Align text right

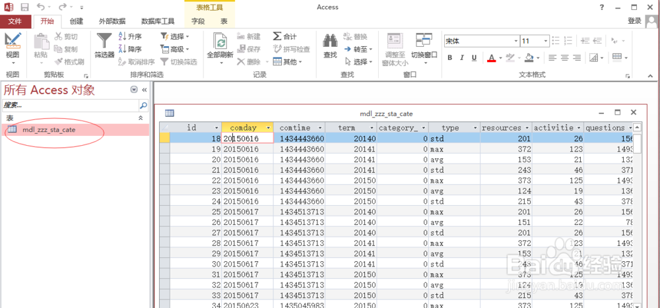(x=577, y=57)
